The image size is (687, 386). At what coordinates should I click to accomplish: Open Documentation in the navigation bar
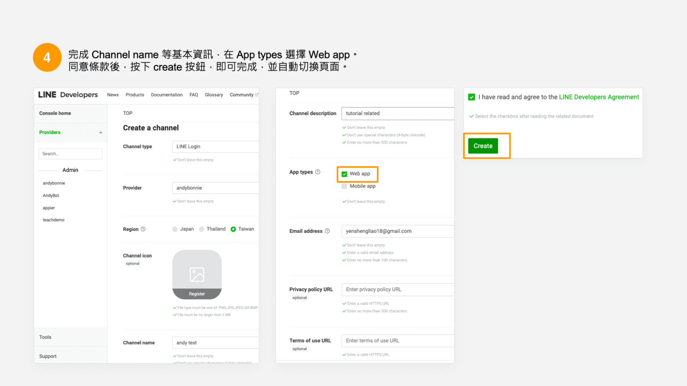tap(167, 94)
